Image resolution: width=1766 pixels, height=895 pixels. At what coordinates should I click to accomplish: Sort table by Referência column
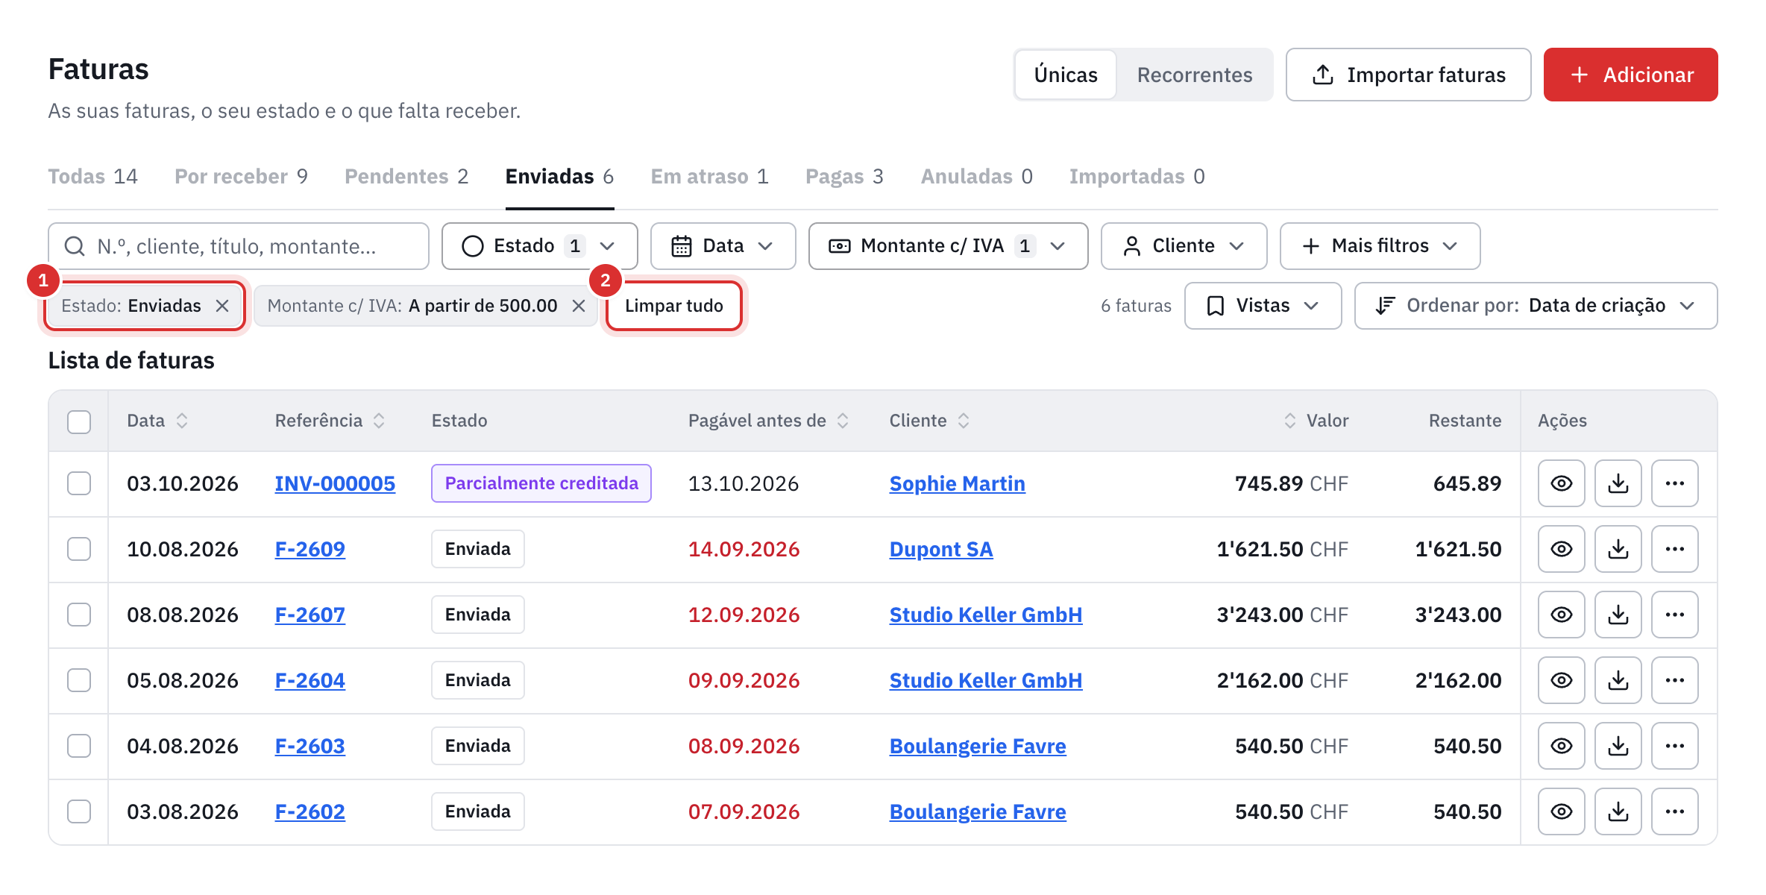[x=330, y=421]
